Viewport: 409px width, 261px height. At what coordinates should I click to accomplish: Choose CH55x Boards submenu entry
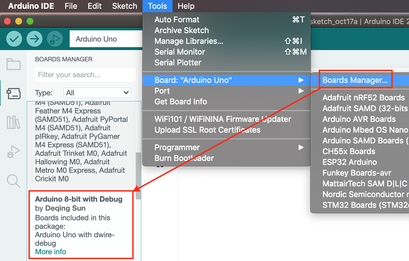360,151
